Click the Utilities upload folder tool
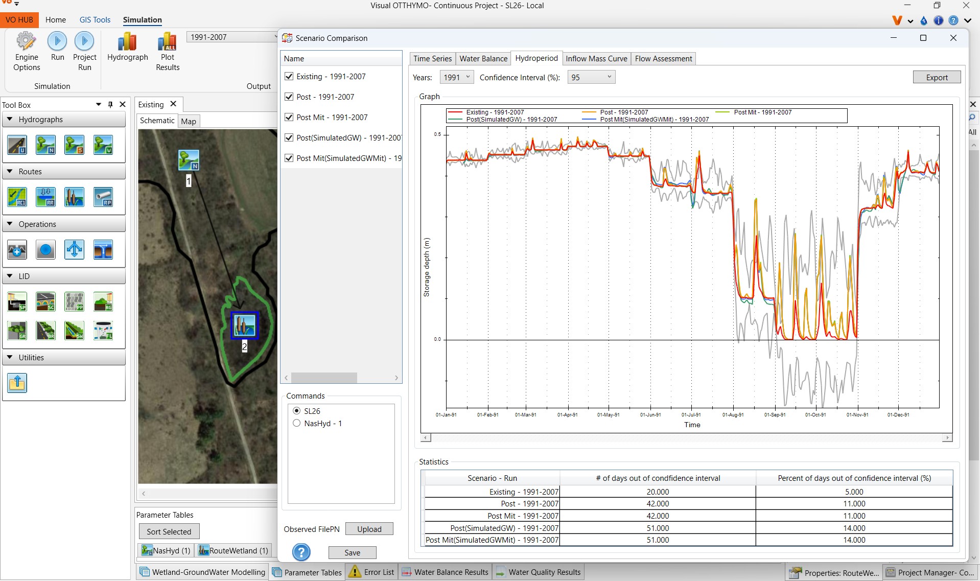The width and height of the screenshot is (980, 581). [17, 383]
